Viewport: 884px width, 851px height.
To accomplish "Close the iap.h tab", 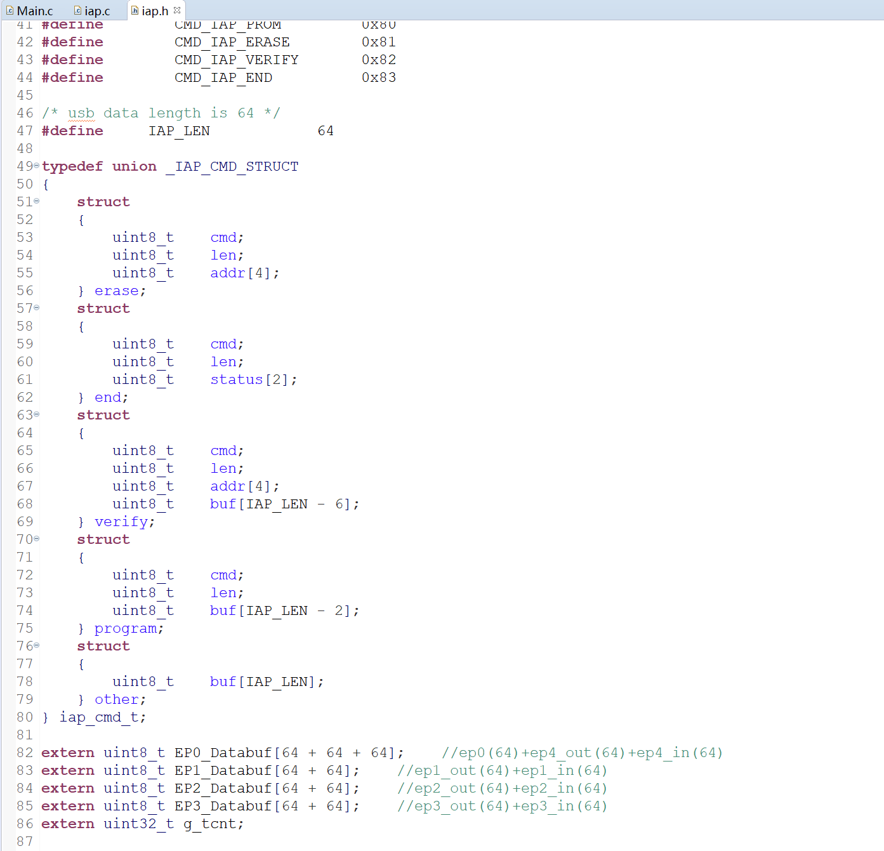I will click(x=177, y=10).
